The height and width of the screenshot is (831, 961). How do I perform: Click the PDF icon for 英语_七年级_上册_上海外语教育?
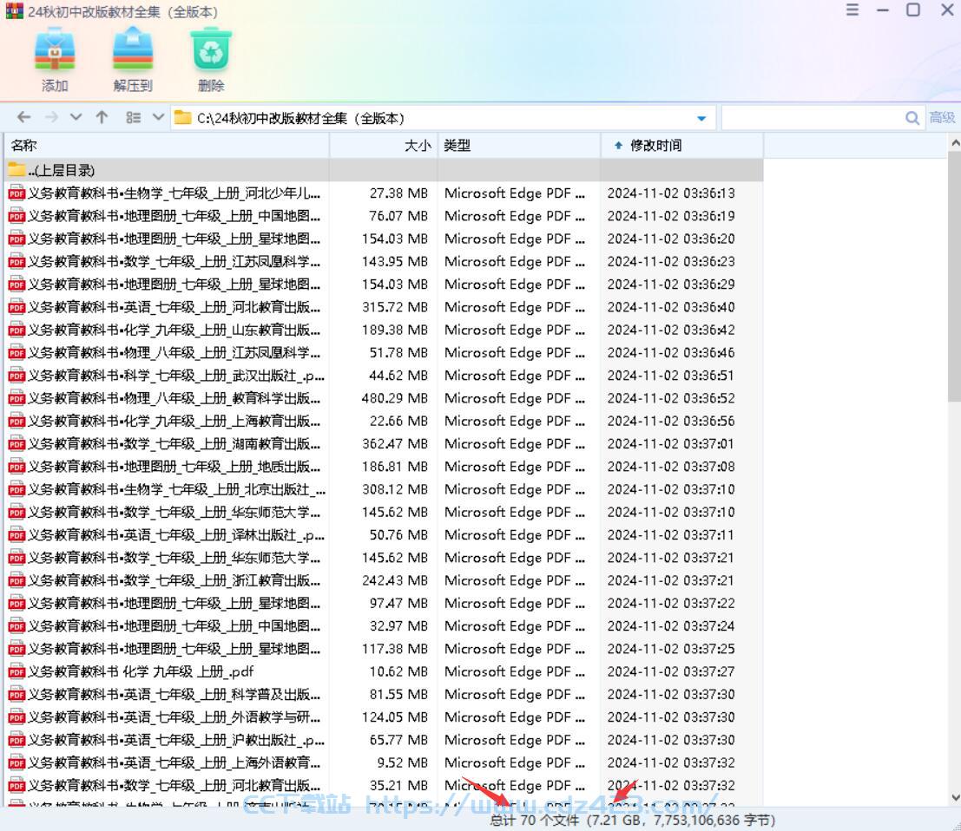pyautogui.click(x=16, y=763)
